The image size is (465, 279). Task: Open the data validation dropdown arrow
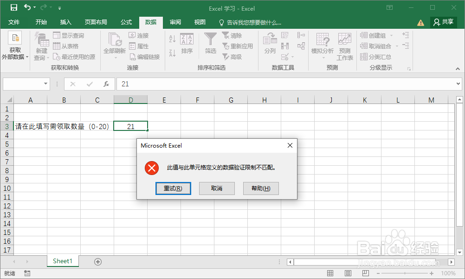[293, 57]
